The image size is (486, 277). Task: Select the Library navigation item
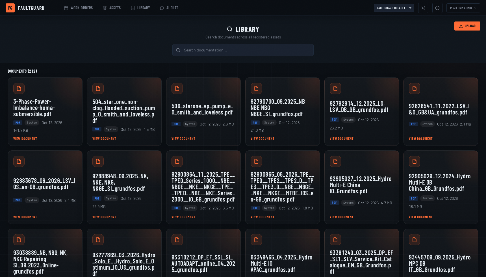click(x=140, y=8)
